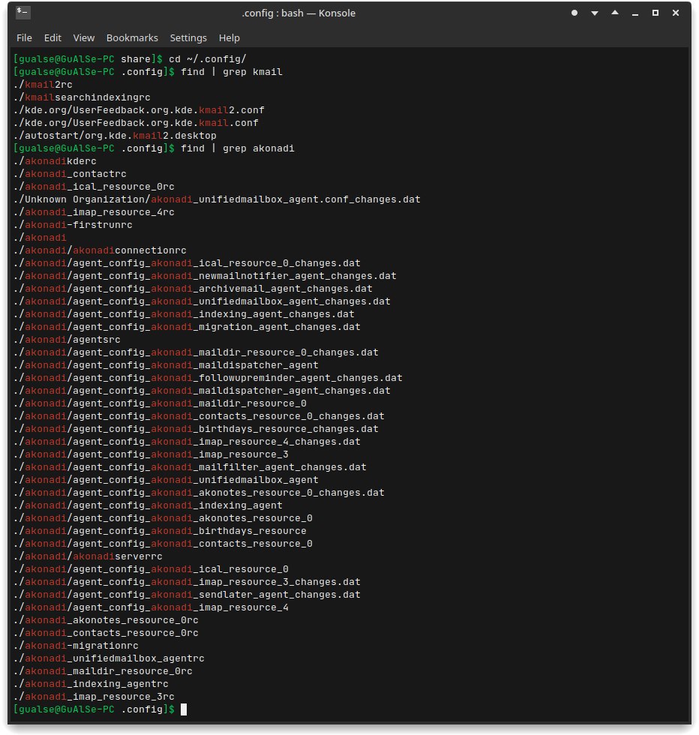
Task: Click the Konsole terminal icon in title bar
Action: click(x=22, y=13)
